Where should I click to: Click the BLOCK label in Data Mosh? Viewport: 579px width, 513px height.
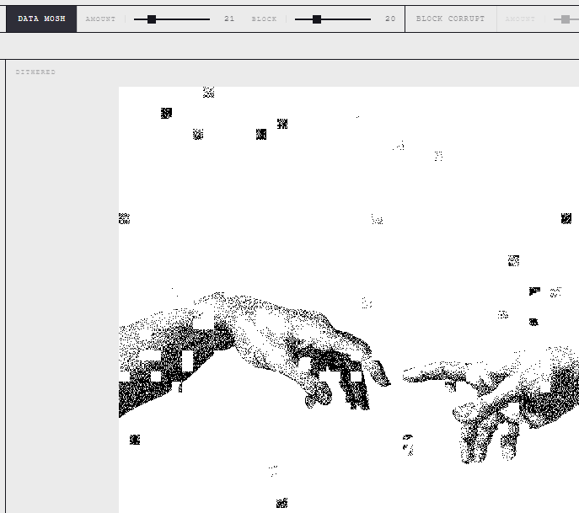click(264, 19)
